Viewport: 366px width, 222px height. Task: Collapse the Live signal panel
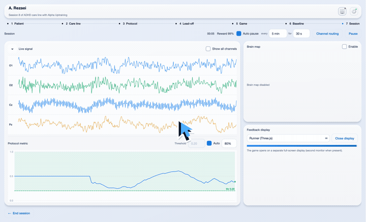coord(12,49)
